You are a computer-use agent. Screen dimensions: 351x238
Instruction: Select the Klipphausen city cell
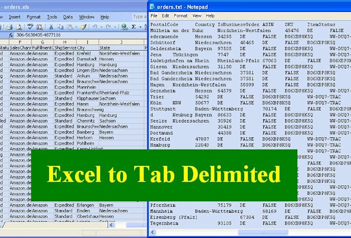pos(88,98)
